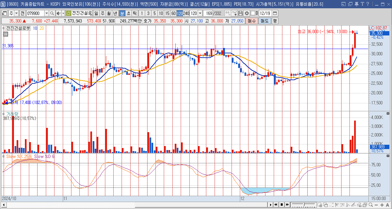Viewport: 392px width, 209px height.
Task: Select 년 yearly chart period
Action: click(115, 13)
